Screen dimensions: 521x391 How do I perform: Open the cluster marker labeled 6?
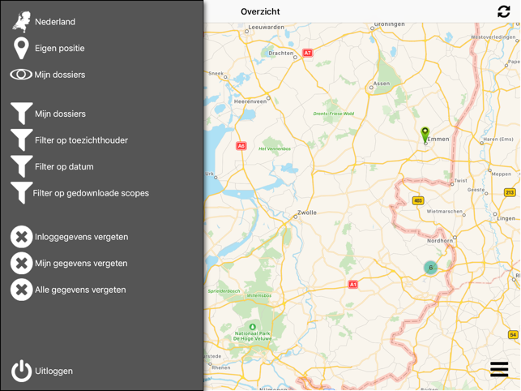(x=430, y=268)
